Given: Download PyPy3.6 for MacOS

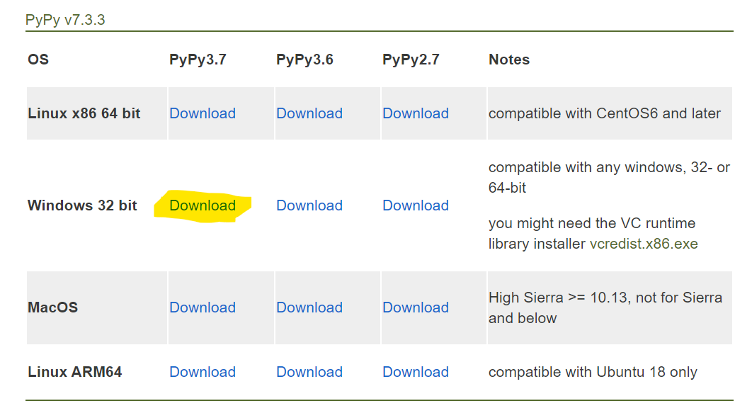Looking at the screenshot, I should point(309,307).
